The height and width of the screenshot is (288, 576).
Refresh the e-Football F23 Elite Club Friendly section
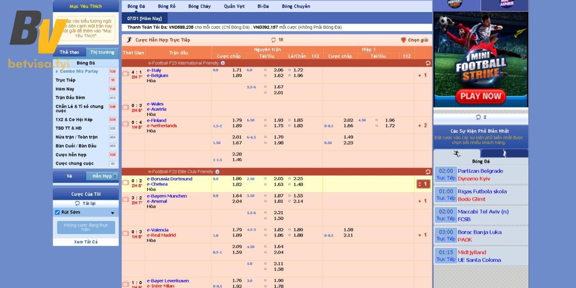point(427,171)
